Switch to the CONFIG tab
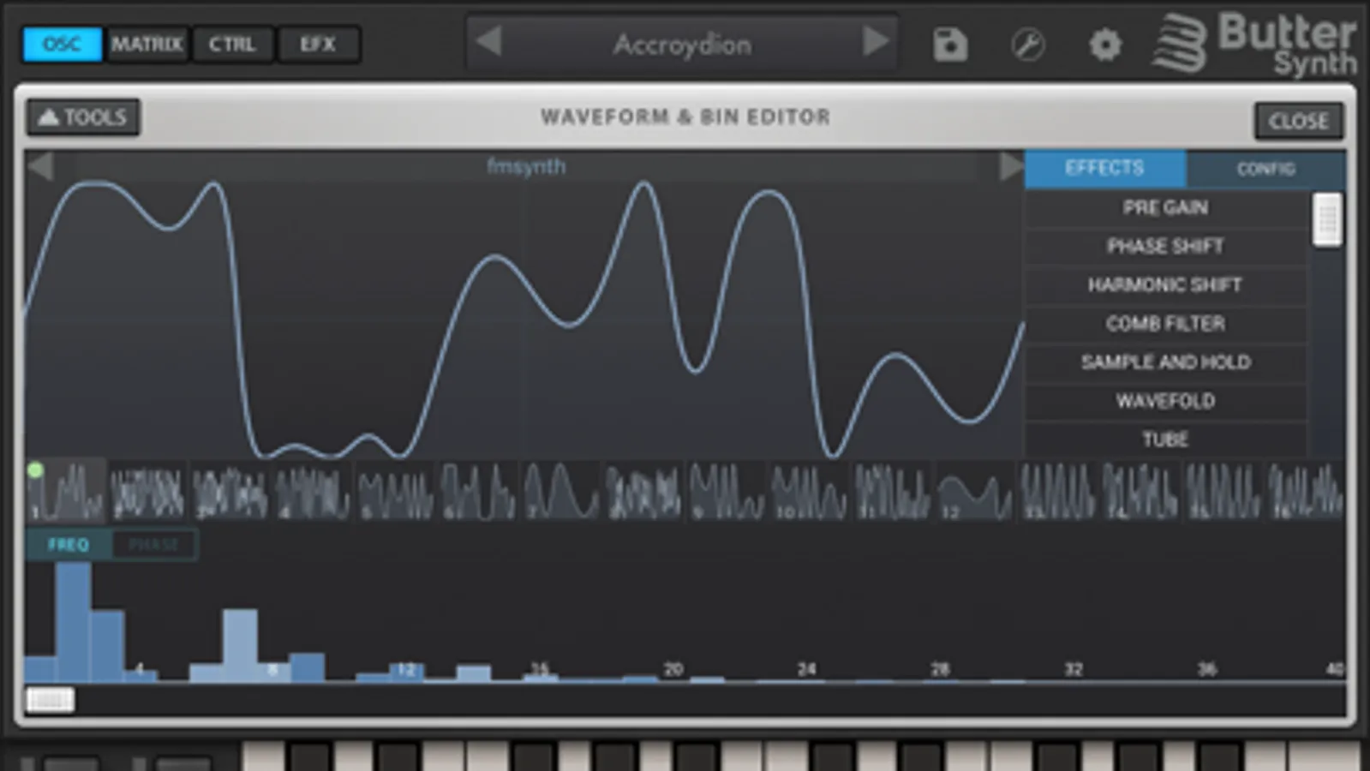The image size is (1370, 771). pos(1265,169)
